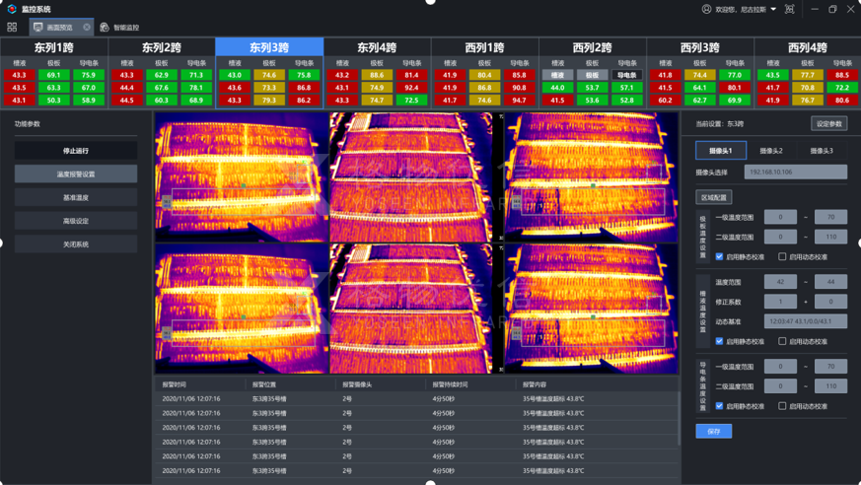The image size is (861, 485).
Task: Click the 动态基准 input field
Action: point(805,321)
